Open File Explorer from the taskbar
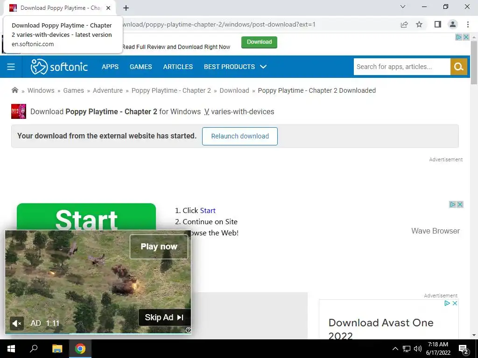This screenshot has height=358, width=478. 57,349
